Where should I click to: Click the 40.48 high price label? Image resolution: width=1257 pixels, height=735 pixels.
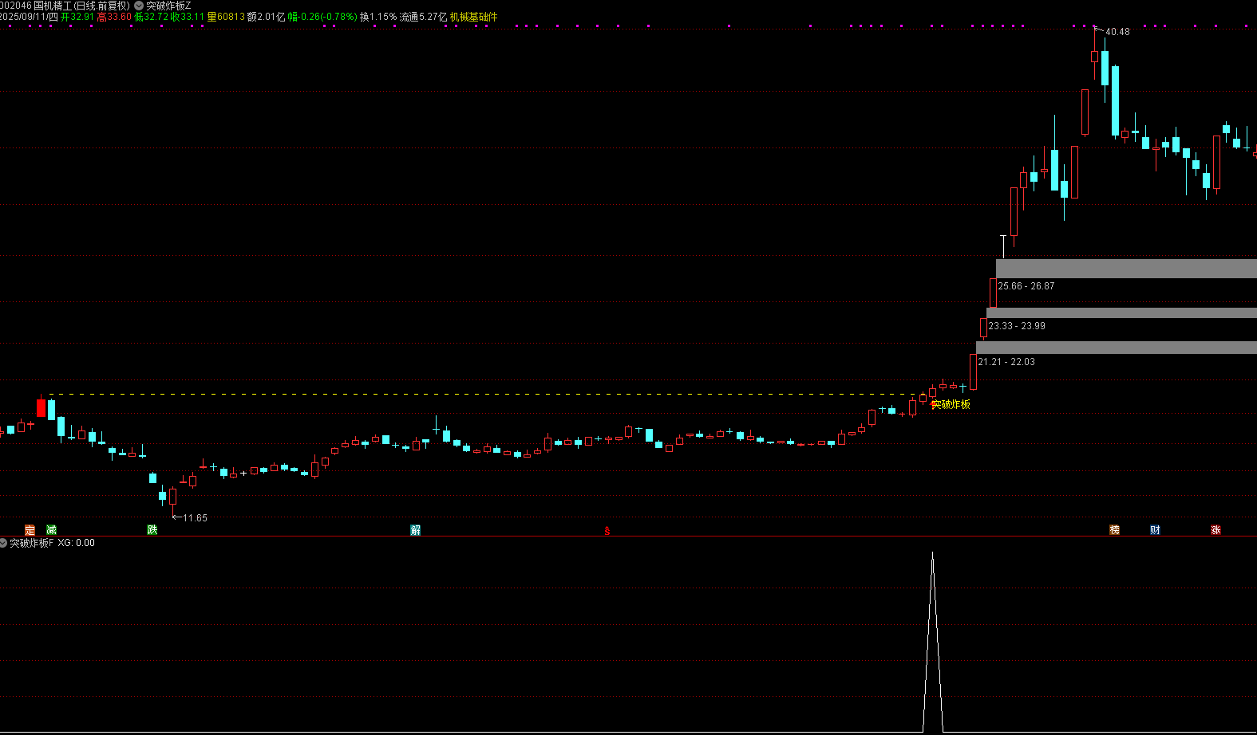[x=1117, y=32]
